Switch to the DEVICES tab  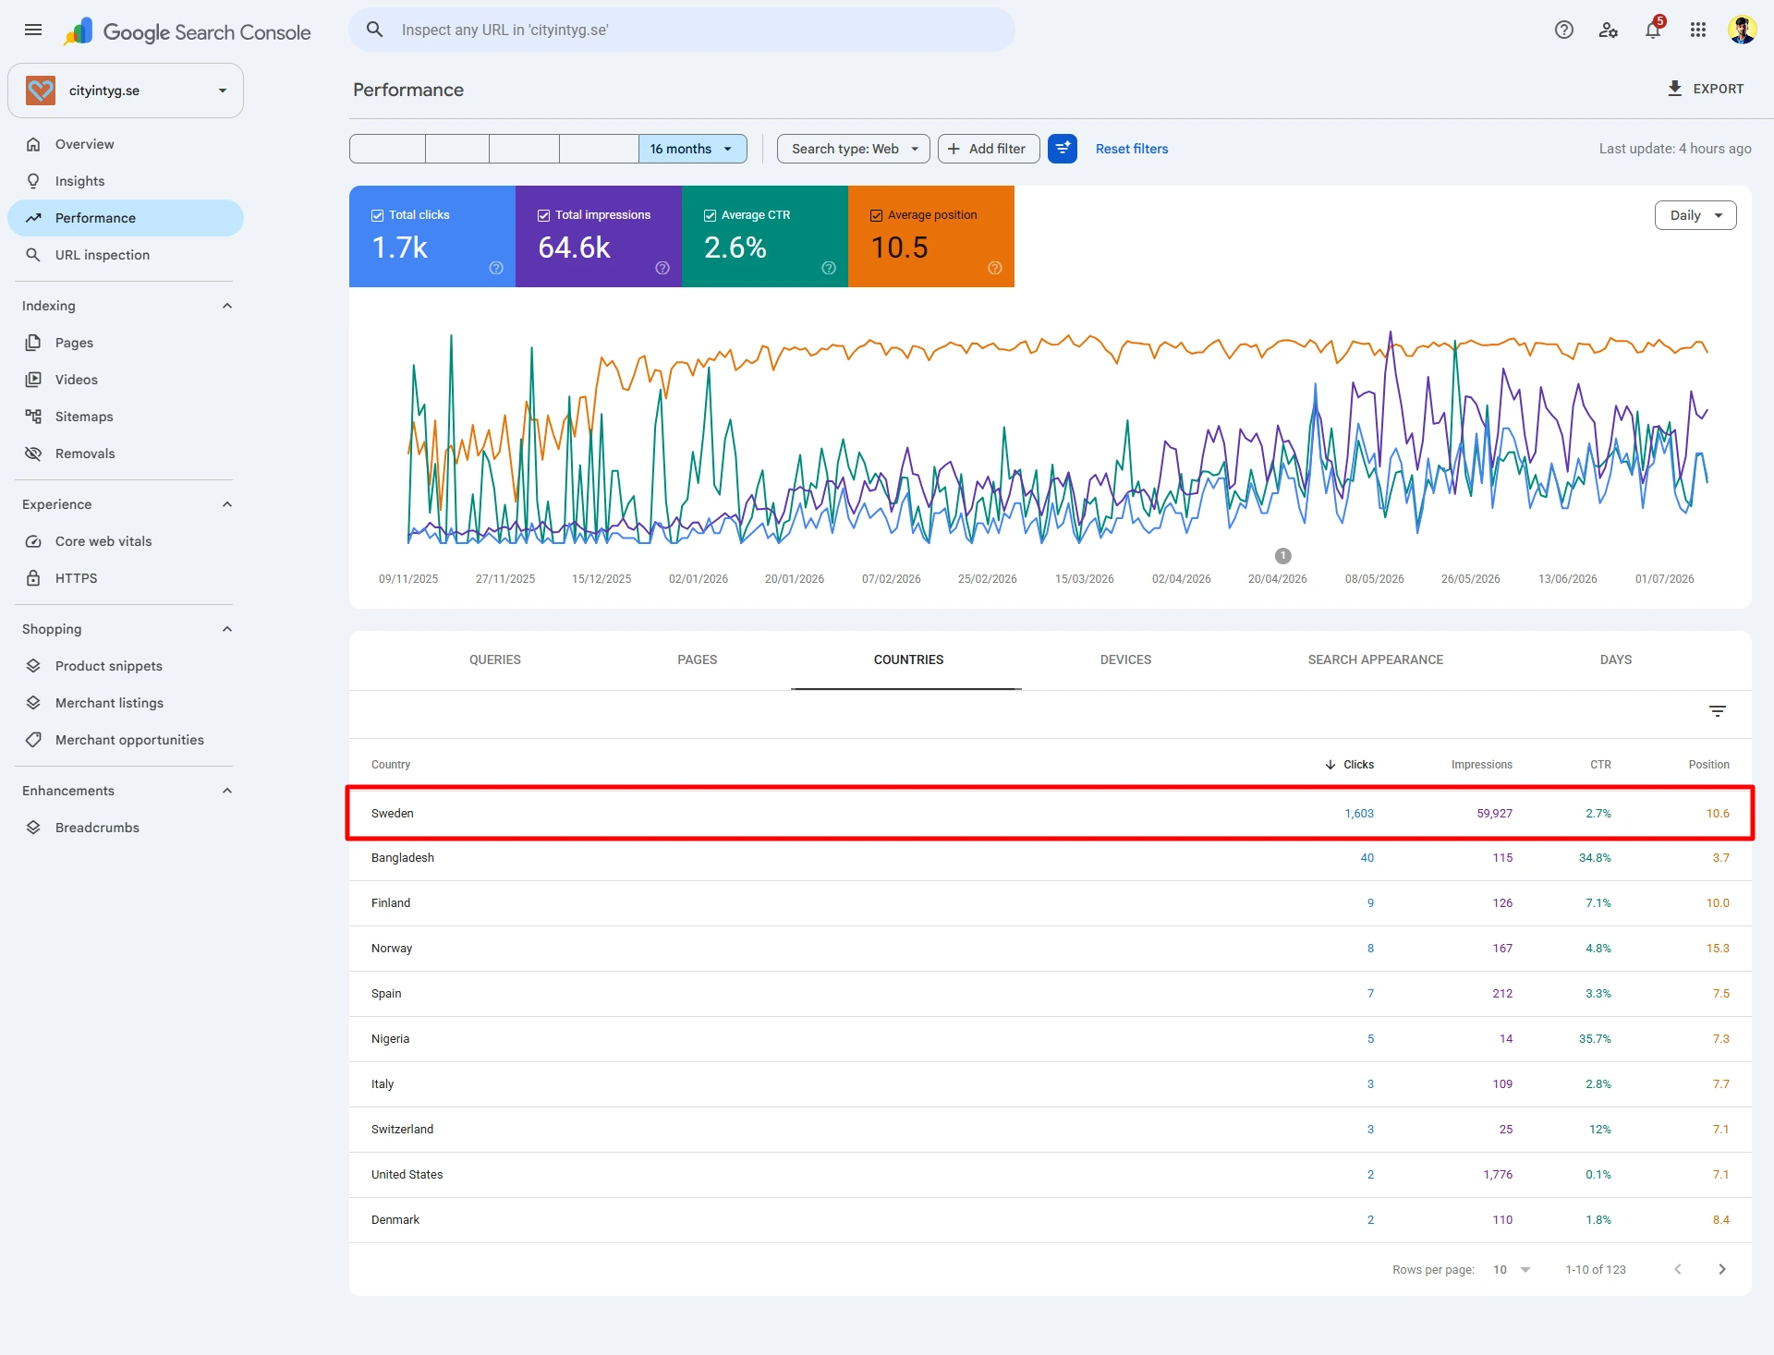[x=1125, y=659]
